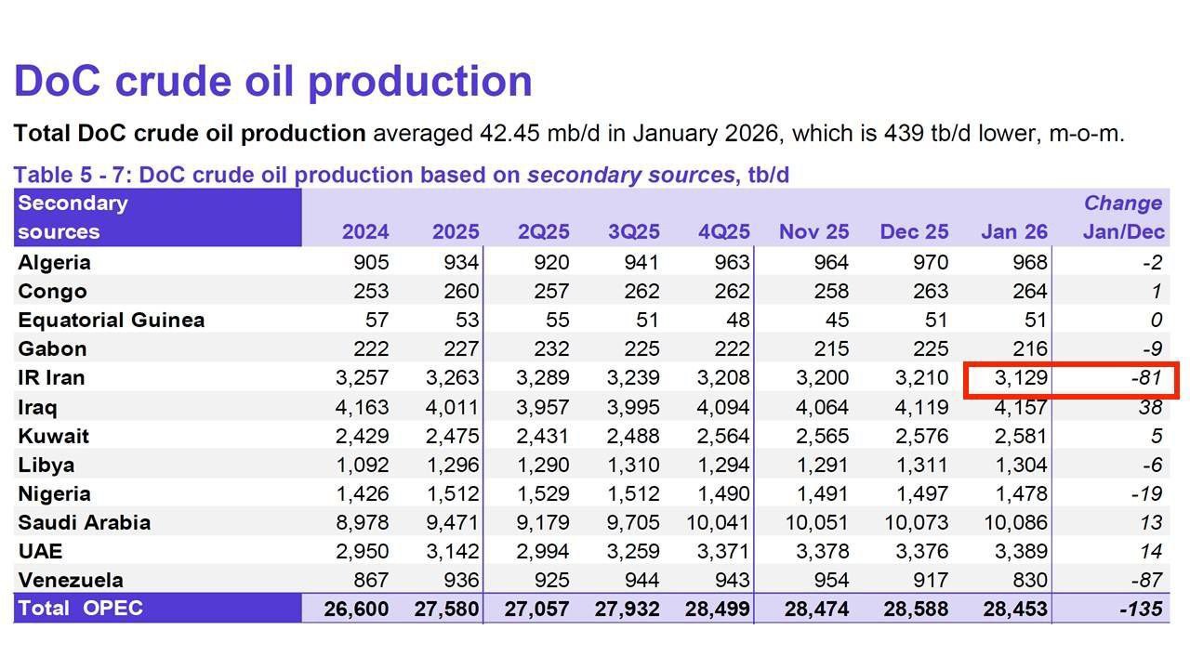
Task: Click the Table 5 - 7 caption text
Action: 401,175
